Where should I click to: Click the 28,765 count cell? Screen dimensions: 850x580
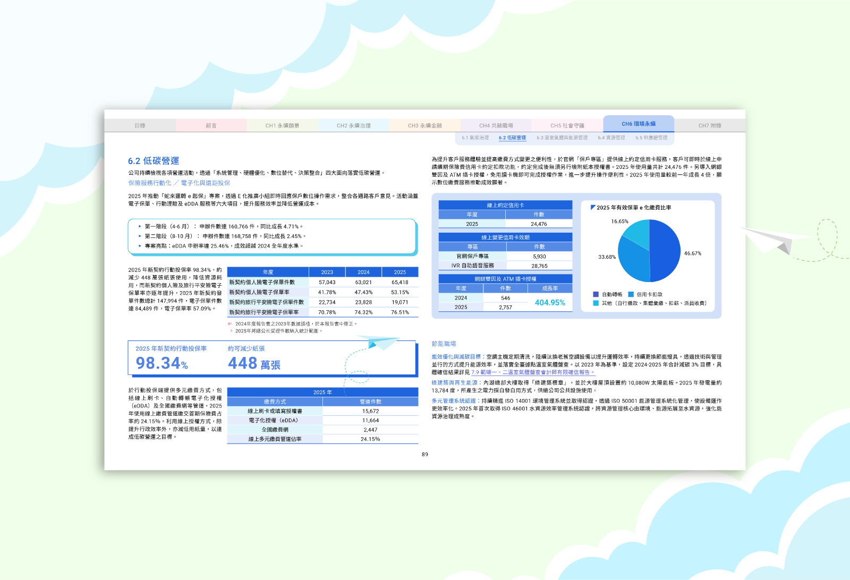point(539,266)
